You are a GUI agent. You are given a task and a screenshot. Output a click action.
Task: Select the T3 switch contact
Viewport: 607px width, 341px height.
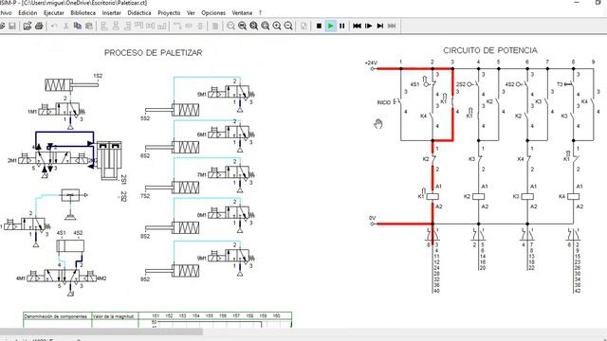point(570,84)
